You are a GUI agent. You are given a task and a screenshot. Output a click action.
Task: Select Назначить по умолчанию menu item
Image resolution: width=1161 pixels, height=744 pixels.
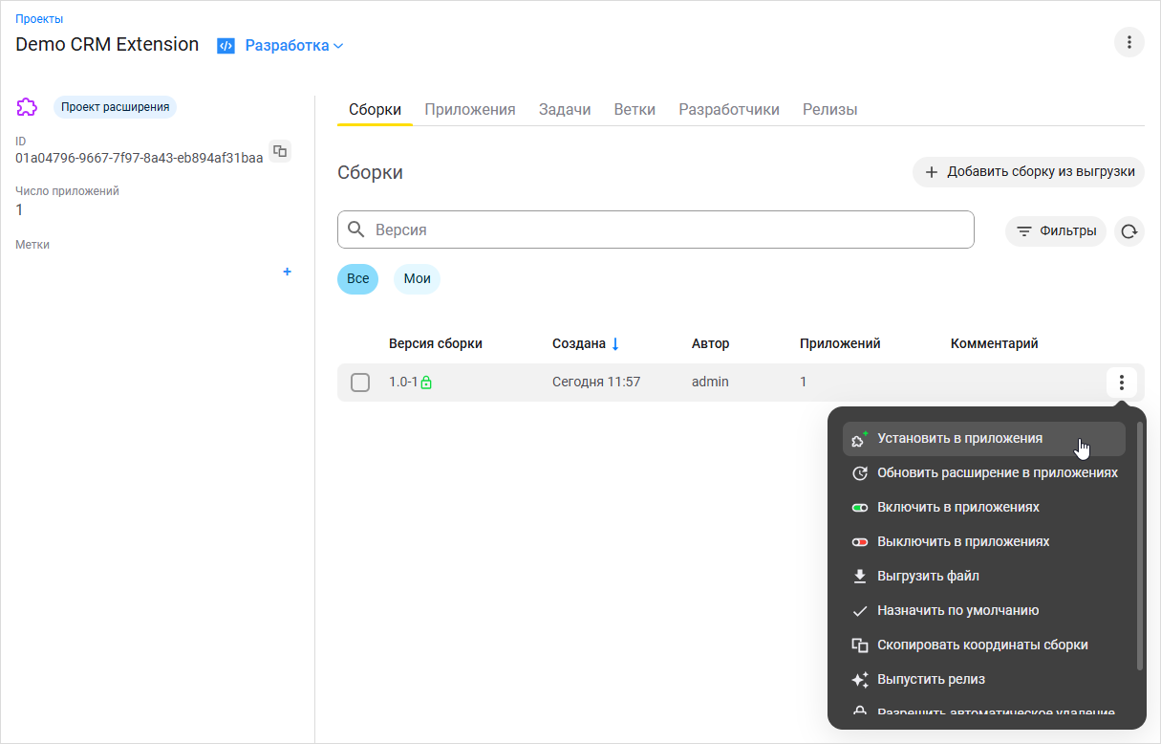(x=984, y=611)
